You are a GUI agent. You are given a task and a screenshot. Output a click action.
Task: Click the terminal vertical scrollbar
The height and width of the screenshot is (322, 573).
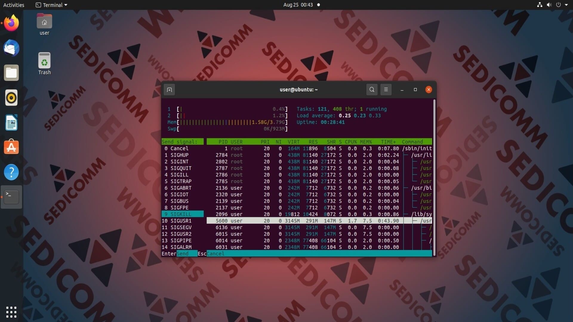pyautogui.click(x=434, y=178)
